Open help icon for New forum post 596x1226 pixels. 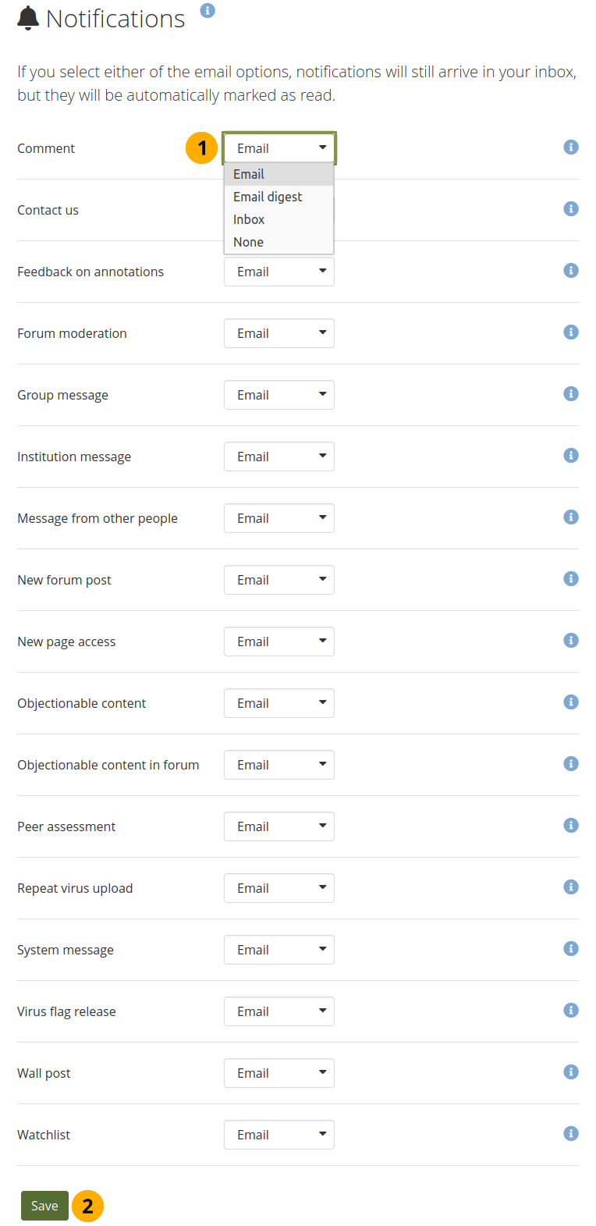[571, 579]
